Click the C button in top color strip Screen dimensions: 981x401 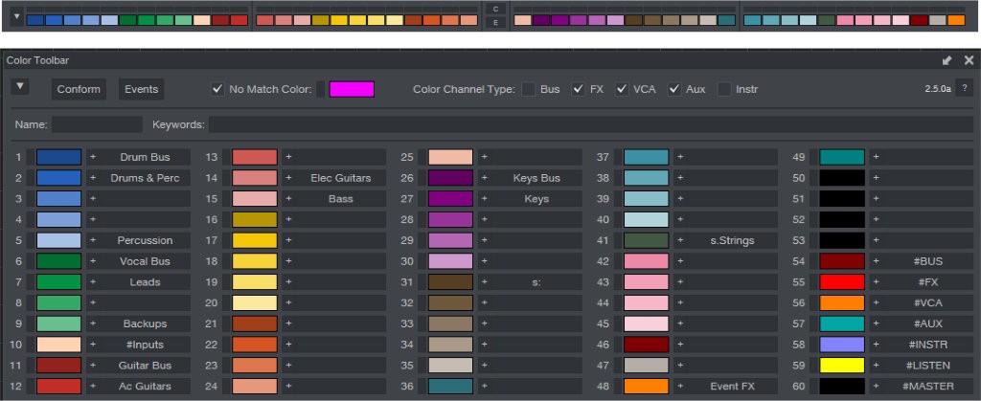(495, 8)
